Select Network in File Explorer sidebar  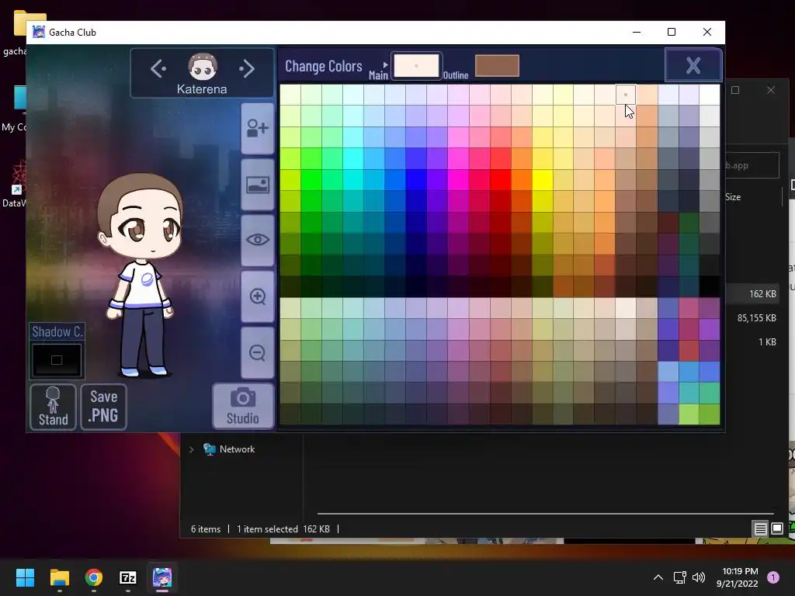click(x=237, y=449)
